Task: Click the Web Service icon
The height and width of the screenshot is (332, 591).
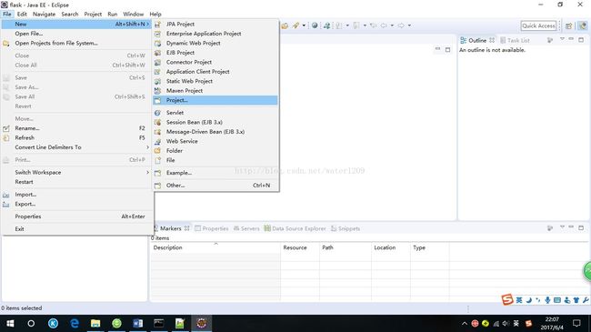Action: 158,142
